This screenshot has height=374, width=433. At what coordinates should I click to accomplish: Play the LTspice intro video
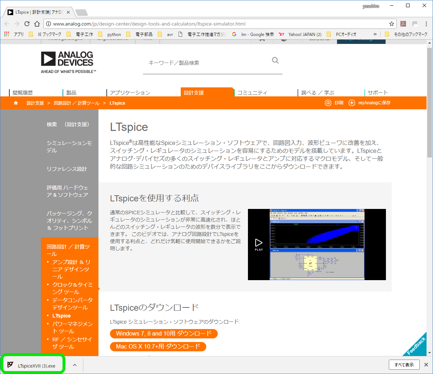click(259, 244)
